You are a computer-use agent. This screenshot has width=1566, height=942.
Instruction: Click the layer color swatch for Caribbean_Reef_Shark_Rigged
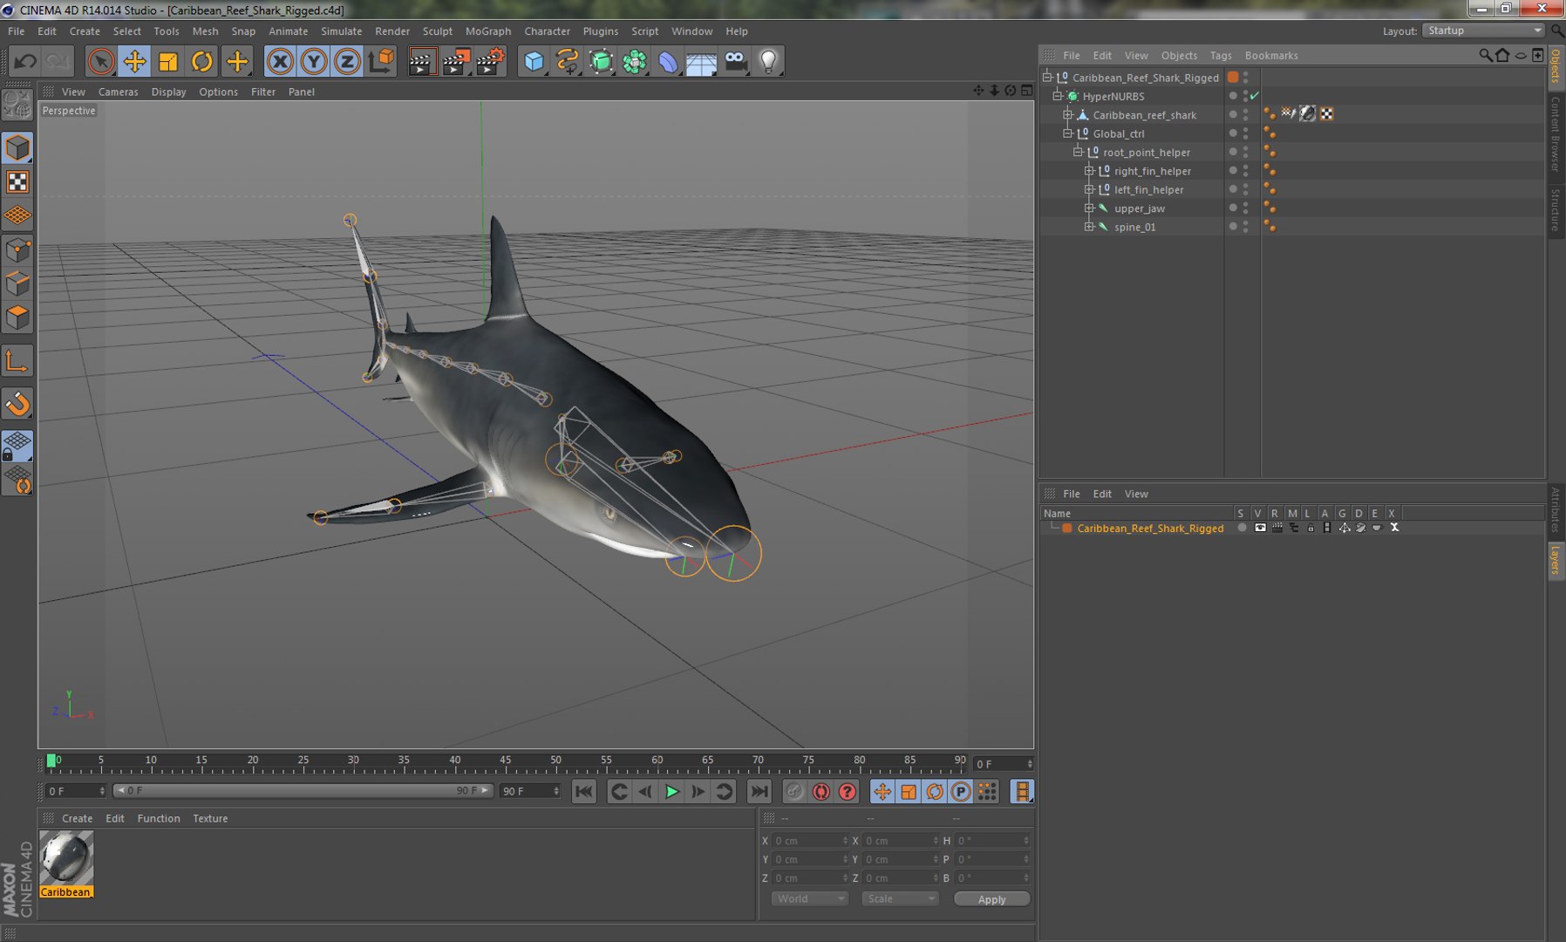[1066, 528]
